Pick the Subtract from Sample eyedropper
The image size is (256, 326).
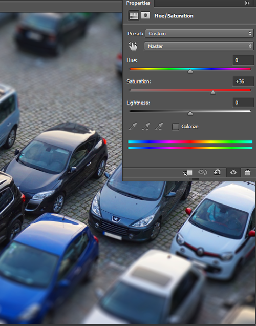point(159,127)
